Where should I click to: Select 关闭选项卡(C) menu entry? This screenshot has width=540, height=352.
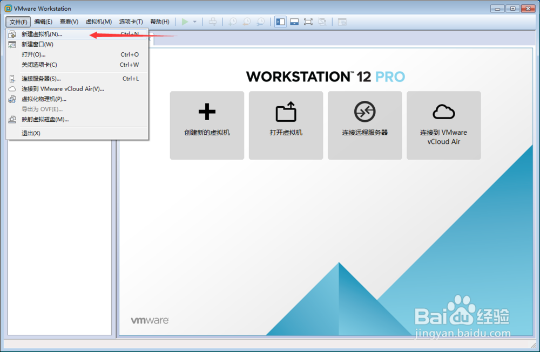tap(77, 65)
